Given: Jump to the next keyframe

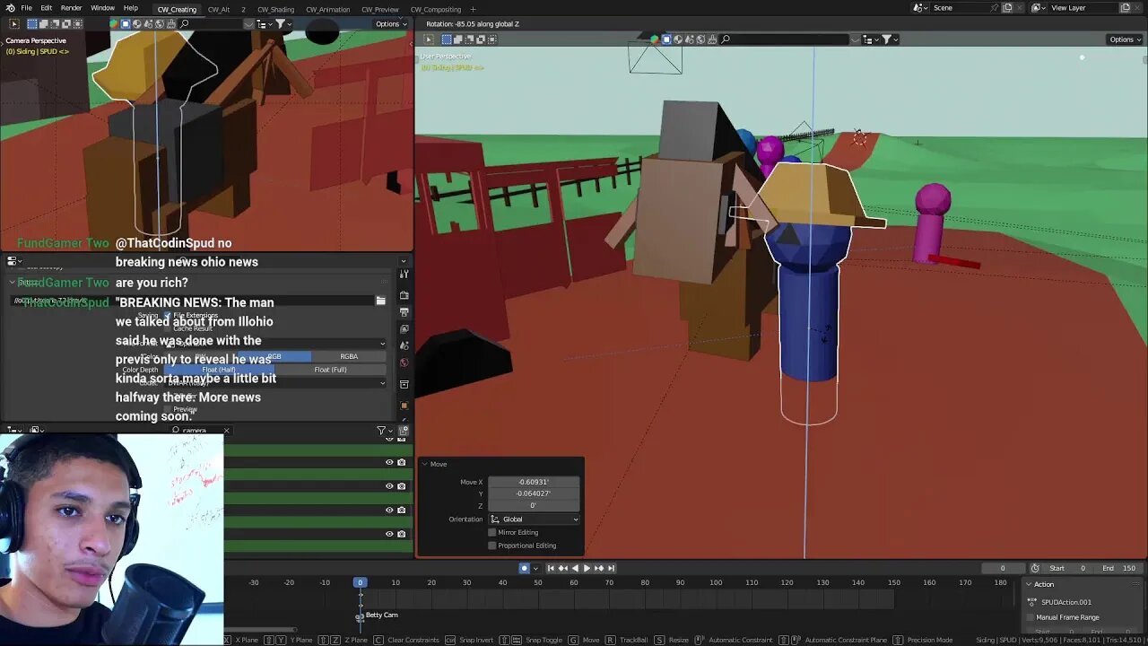Looking at the screenshot, I should 599,568.
